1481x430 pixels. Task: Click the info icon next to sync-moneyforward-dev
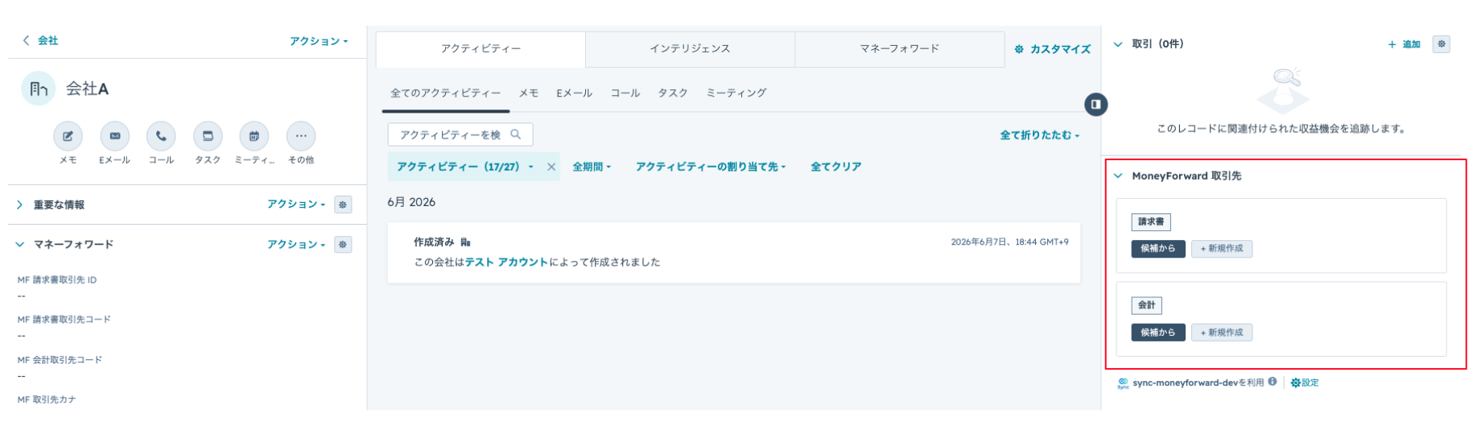pyautogui.click(x=1273, y=382)
